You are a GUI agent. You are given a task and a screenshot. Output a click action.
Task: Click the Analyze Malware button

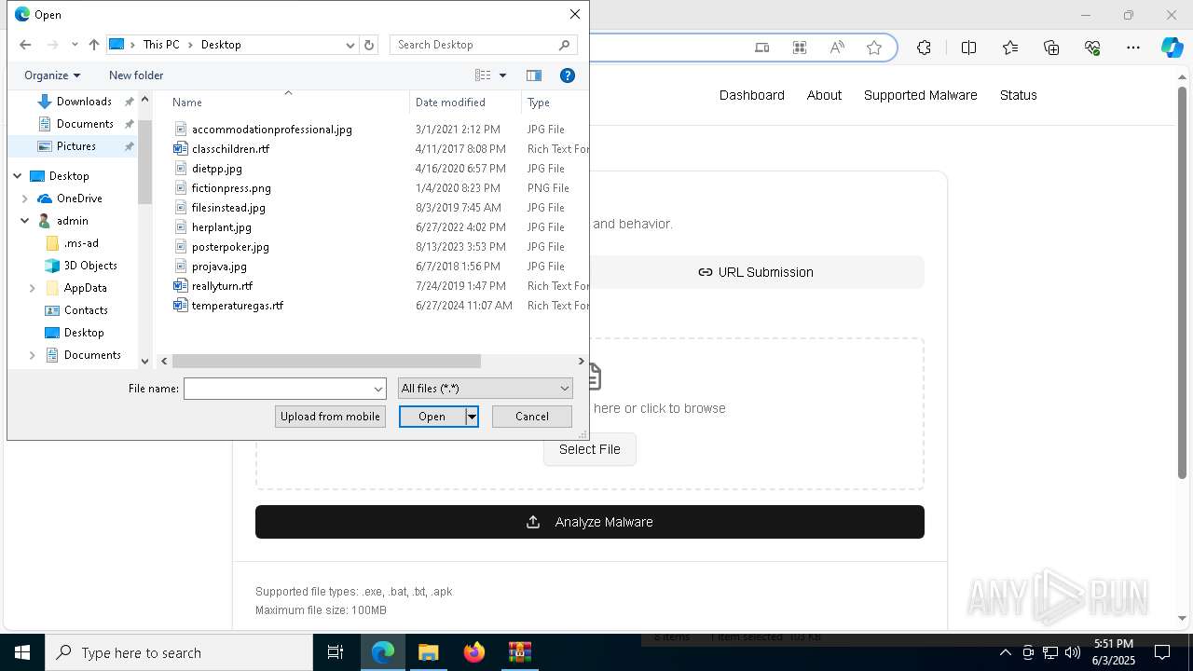[x=590, y=522]
